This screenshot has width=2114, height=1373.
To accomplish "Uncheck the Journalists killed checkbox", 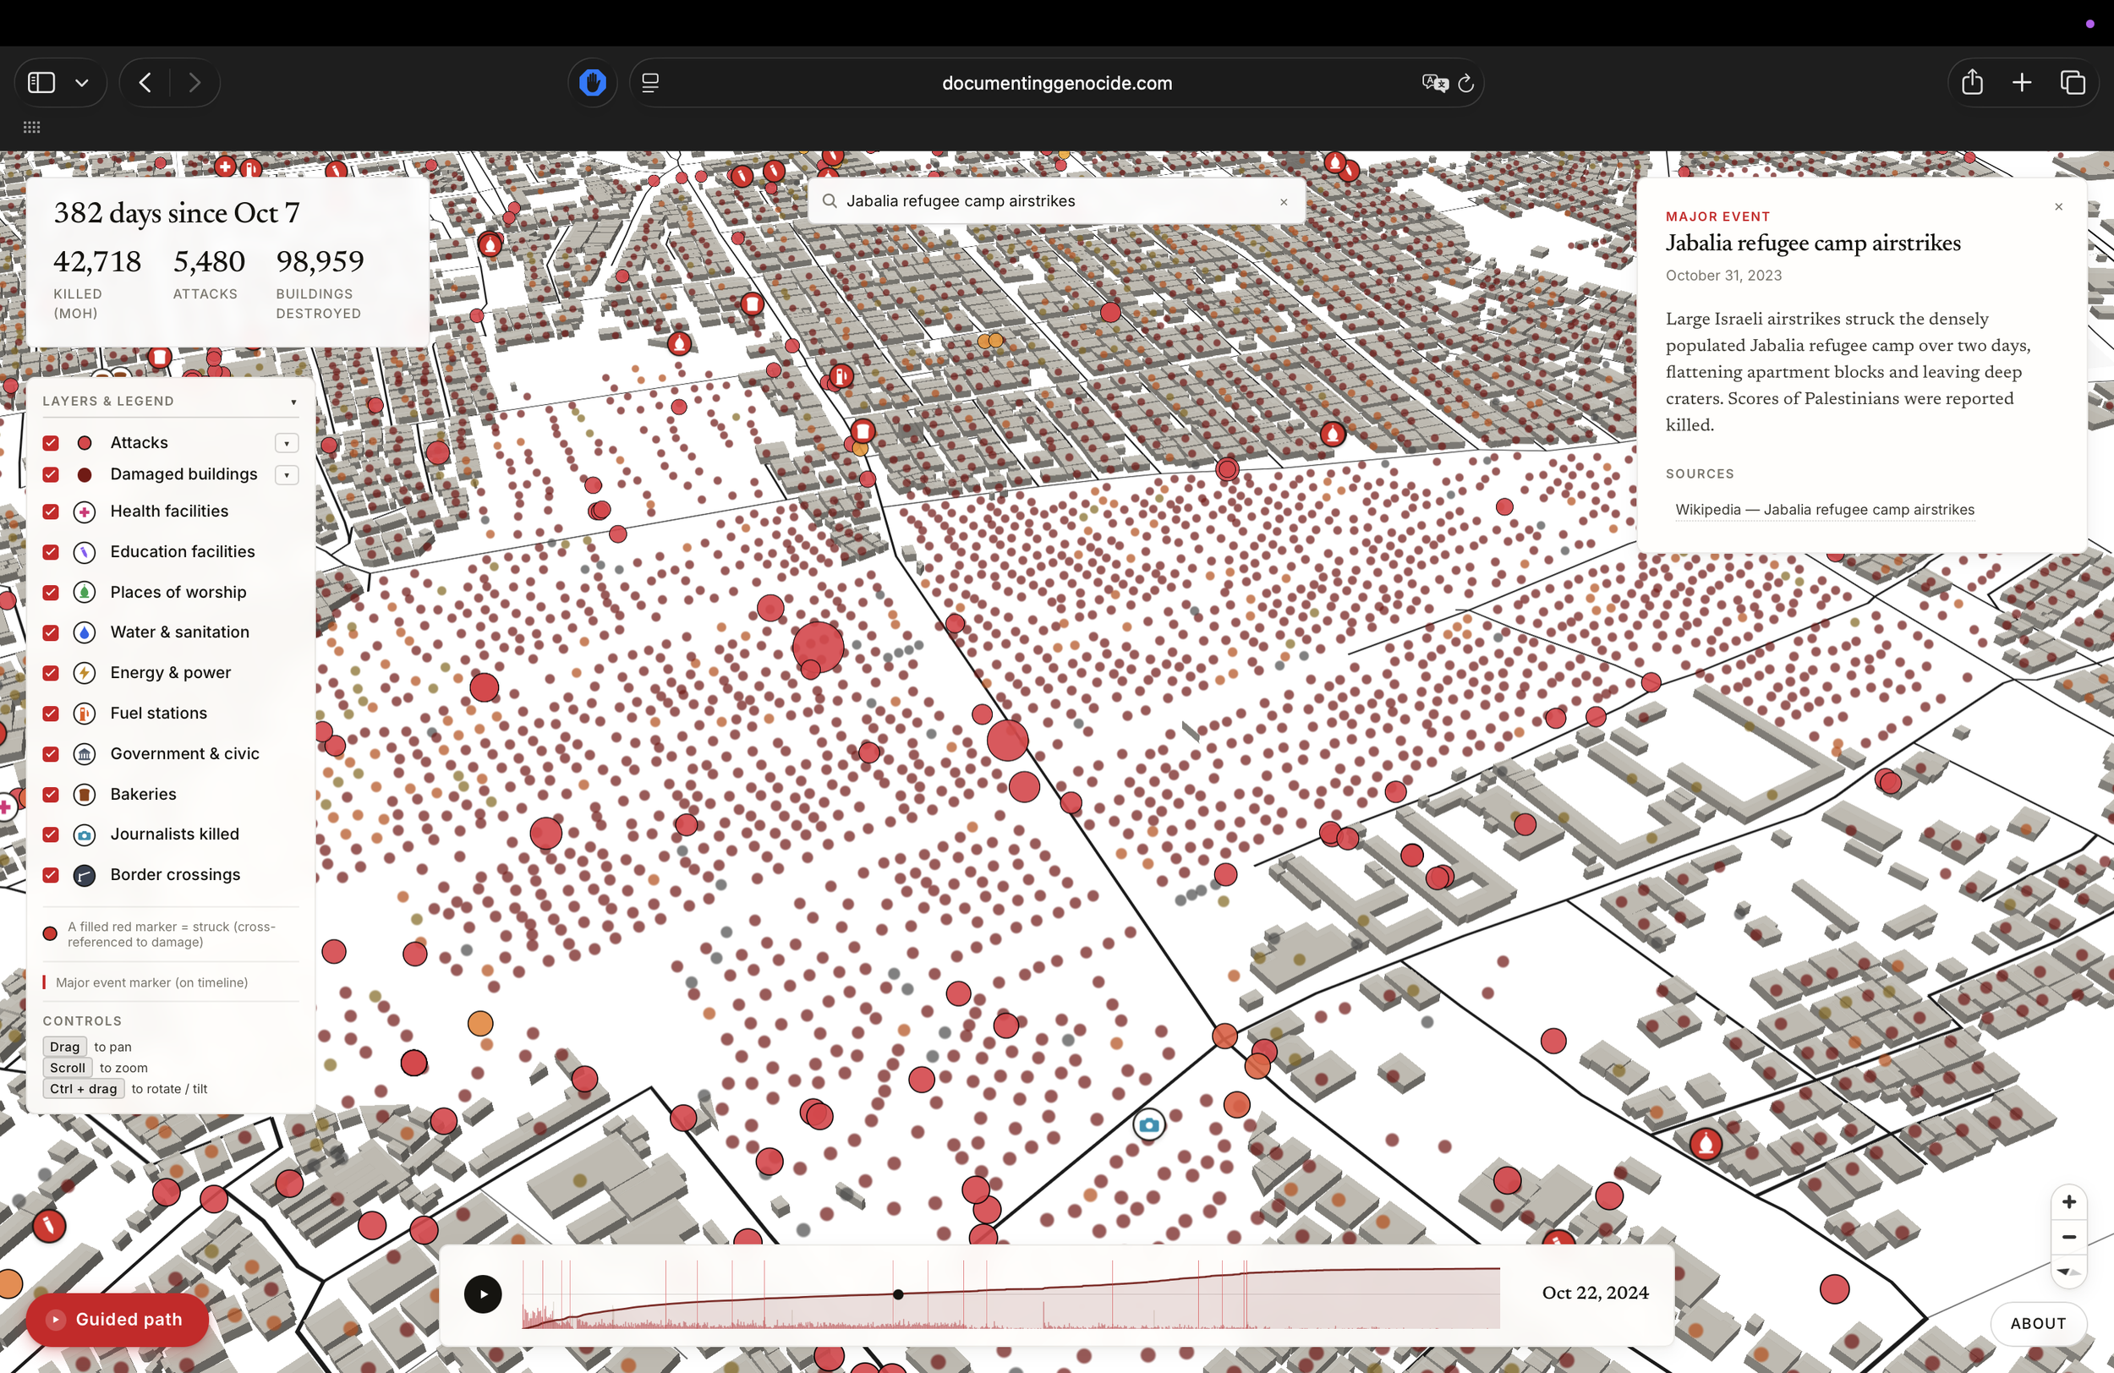I will coord(51,834).
